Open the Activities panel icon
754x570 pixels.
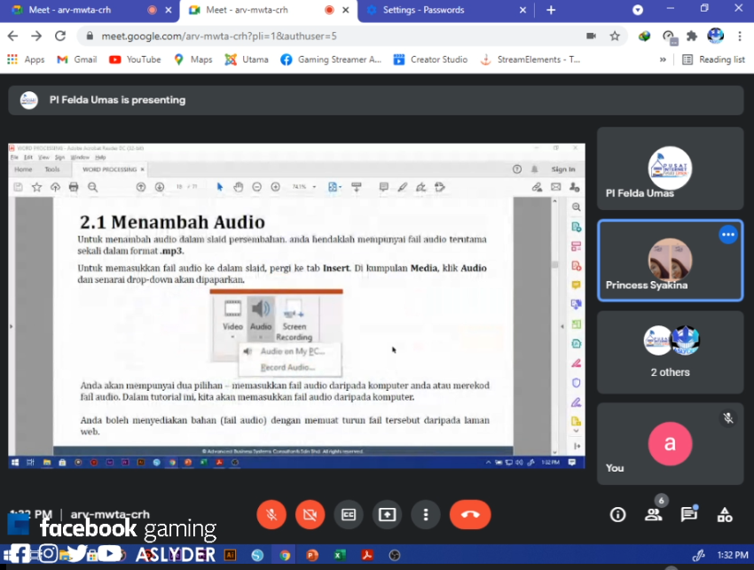725,514
